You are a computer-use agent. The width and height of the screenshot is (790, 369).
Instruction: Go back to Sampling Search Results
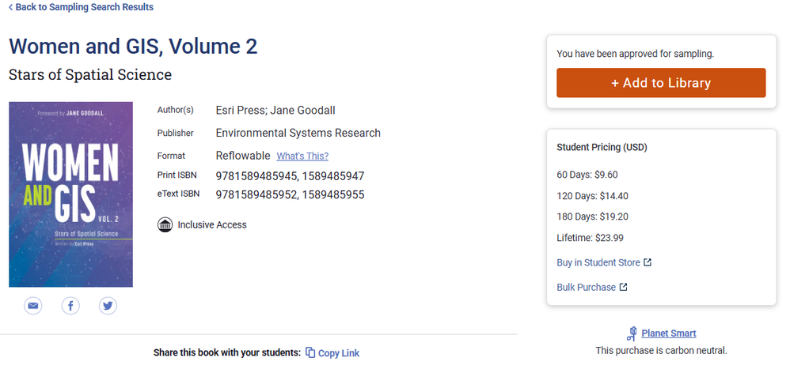coord(84,7)
